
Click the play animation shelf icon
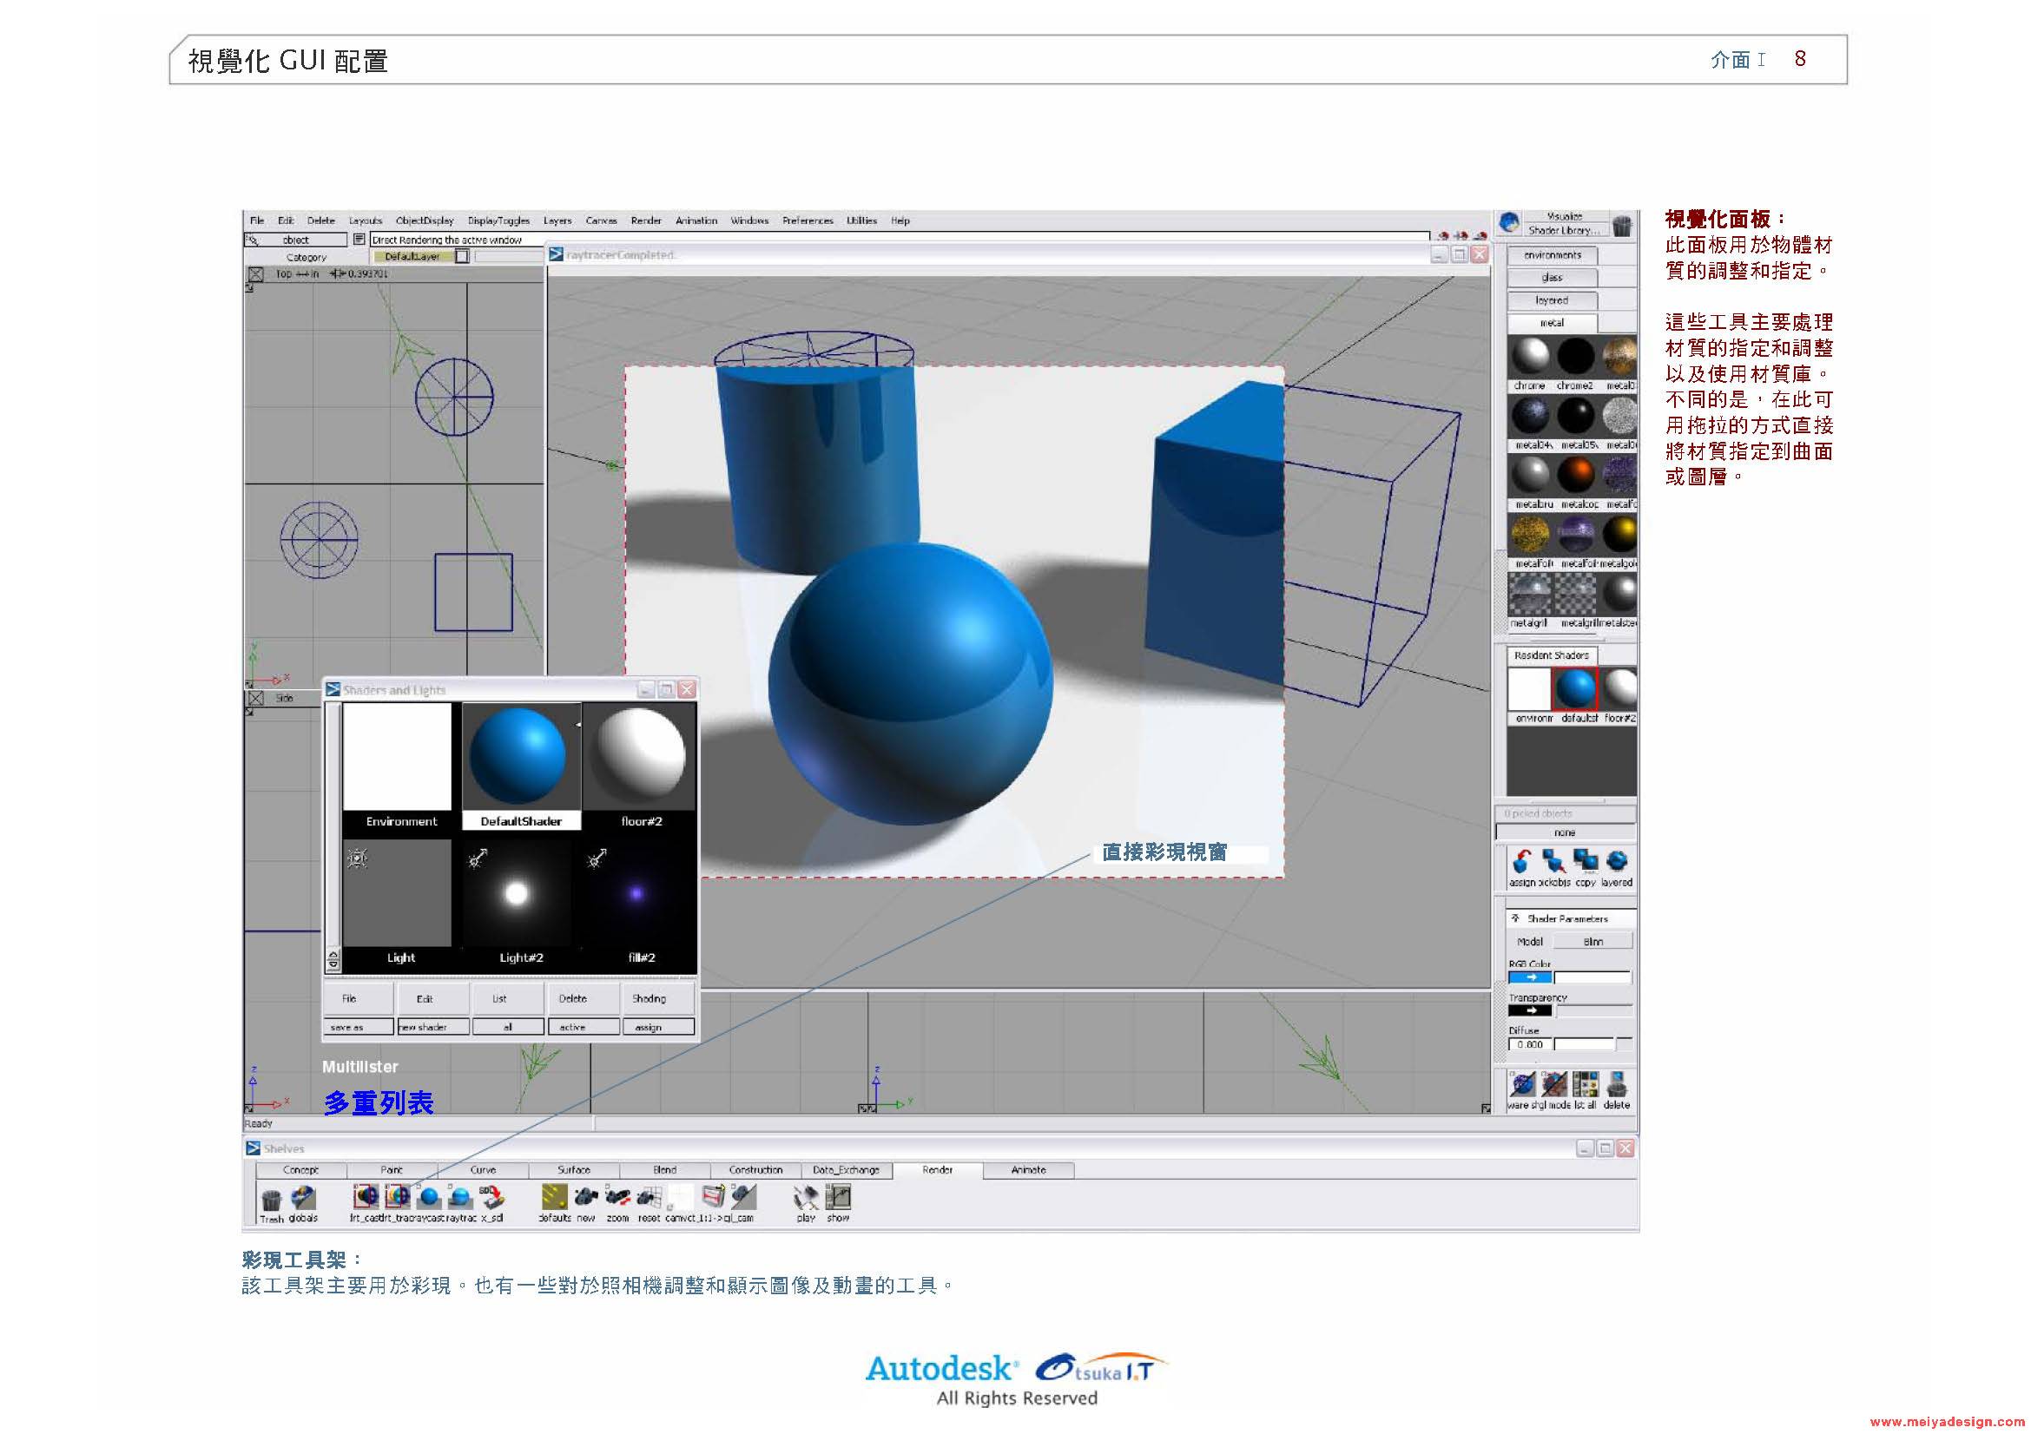(x=805, y=1197)
